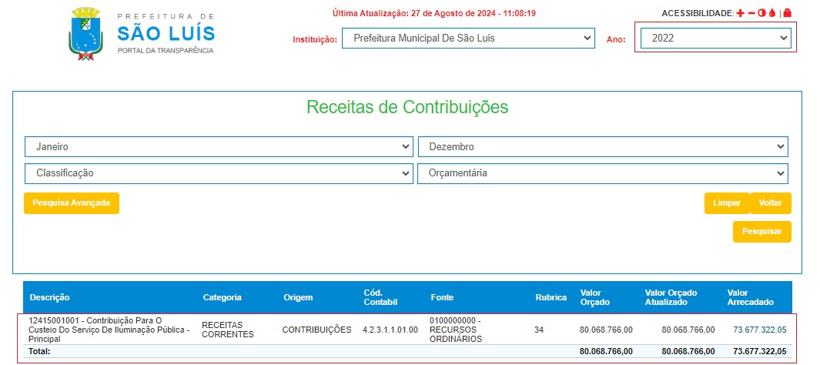
Task: Open the Classificação dropdown
Action: [219, 173]
